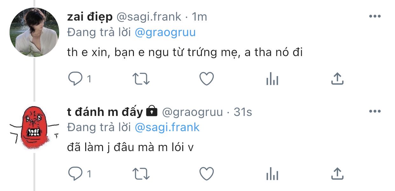Image resolution: width=395 pixels, height=191 pixels.
Task: Open more options on zai điệp's tweet
Action: point(375,17)
